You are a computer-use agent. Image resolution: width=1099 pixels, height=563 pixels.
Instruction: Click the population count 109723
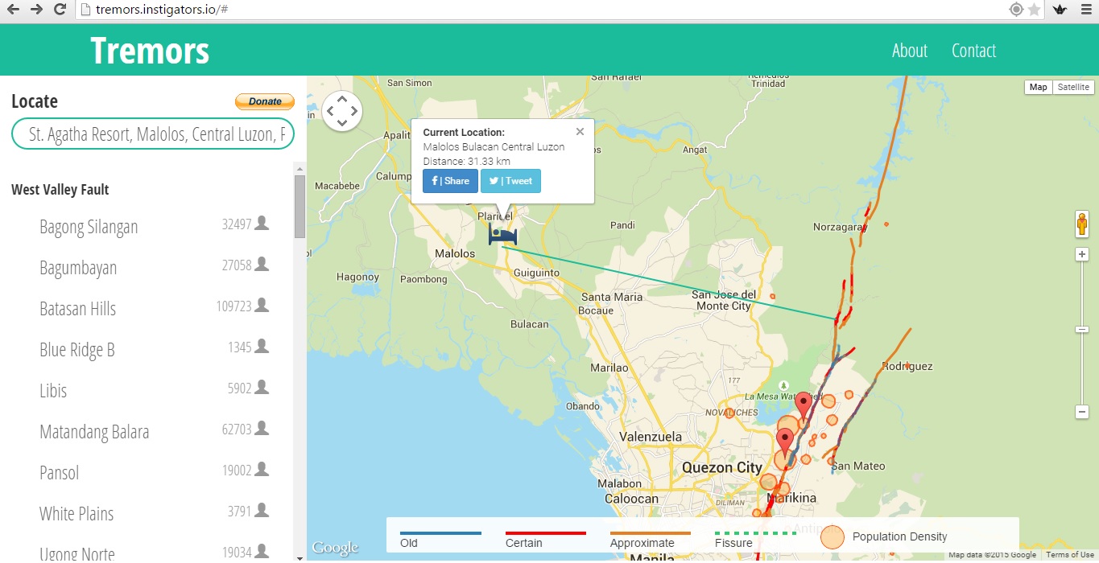(x=234, y=306)
